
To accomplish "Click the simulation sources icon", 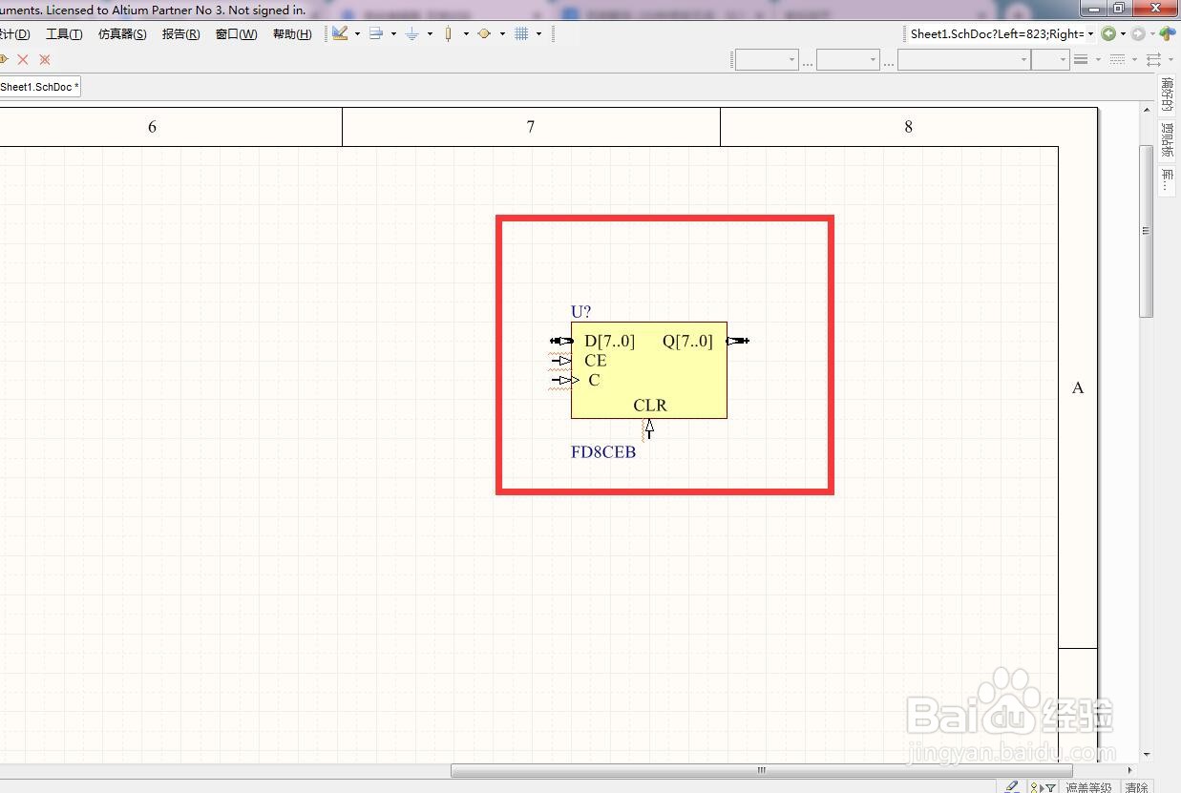I will pyautogui.click(x=485, y=33).
